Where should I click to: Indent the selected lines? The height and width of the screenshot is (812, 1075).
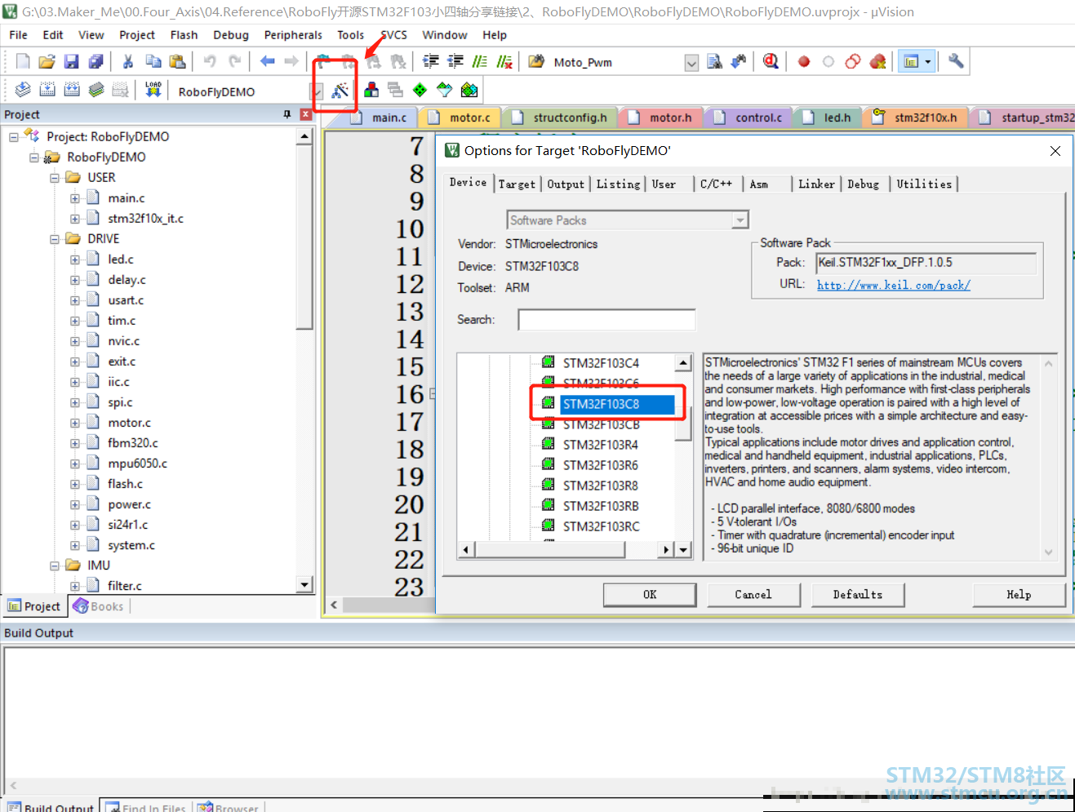tap(431, 62)
